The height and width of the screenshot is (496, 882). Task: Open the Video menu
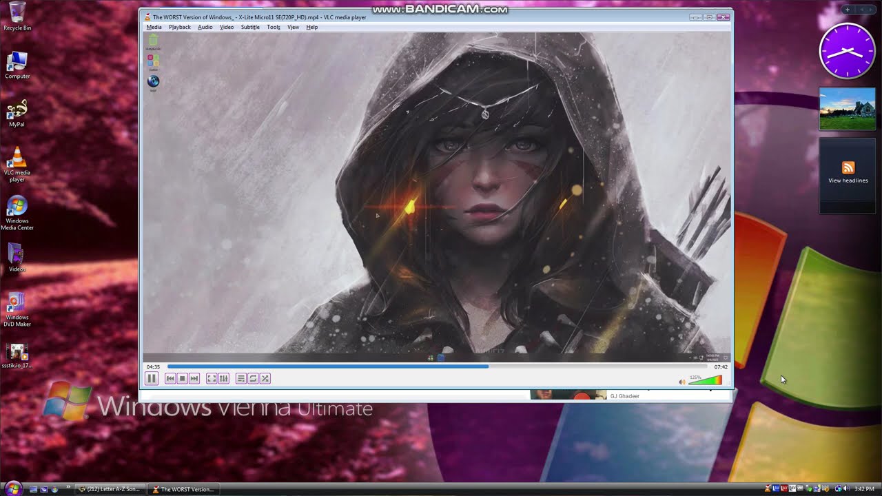227,27
